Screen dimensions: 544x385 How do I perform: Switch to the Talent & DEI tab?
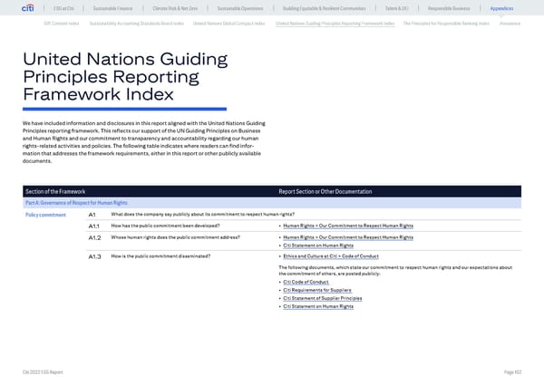coord(399,8)
